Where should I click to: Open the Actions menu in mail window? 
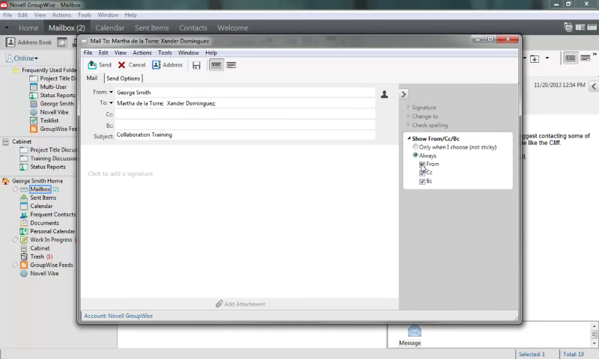[142, 53]
